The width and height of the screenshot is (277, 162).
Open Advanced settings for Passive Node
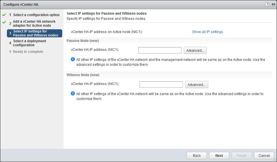[195, 51]
